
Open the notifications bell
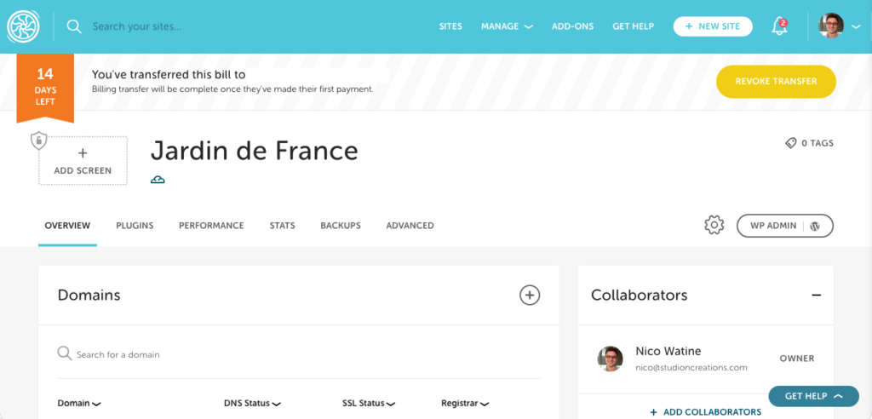(x=780, y=26)
